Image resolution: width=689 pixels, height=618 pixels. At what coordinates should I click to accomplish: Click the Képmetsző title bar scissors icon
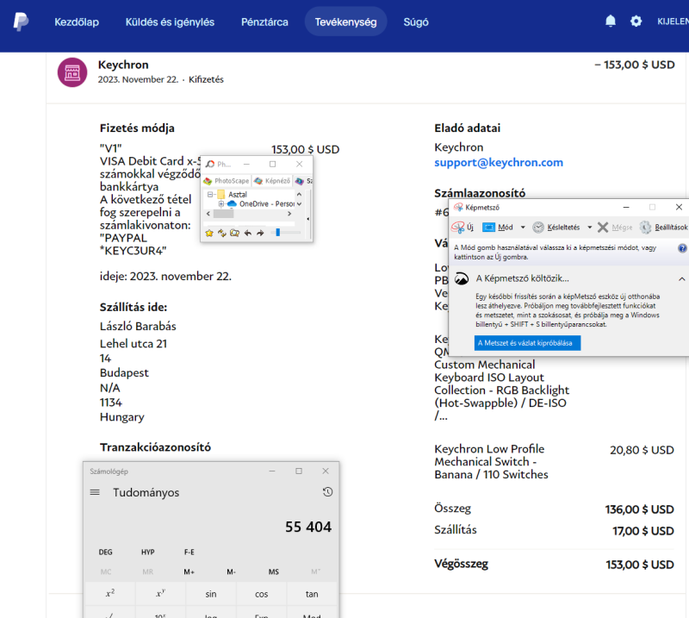point(458,207)
